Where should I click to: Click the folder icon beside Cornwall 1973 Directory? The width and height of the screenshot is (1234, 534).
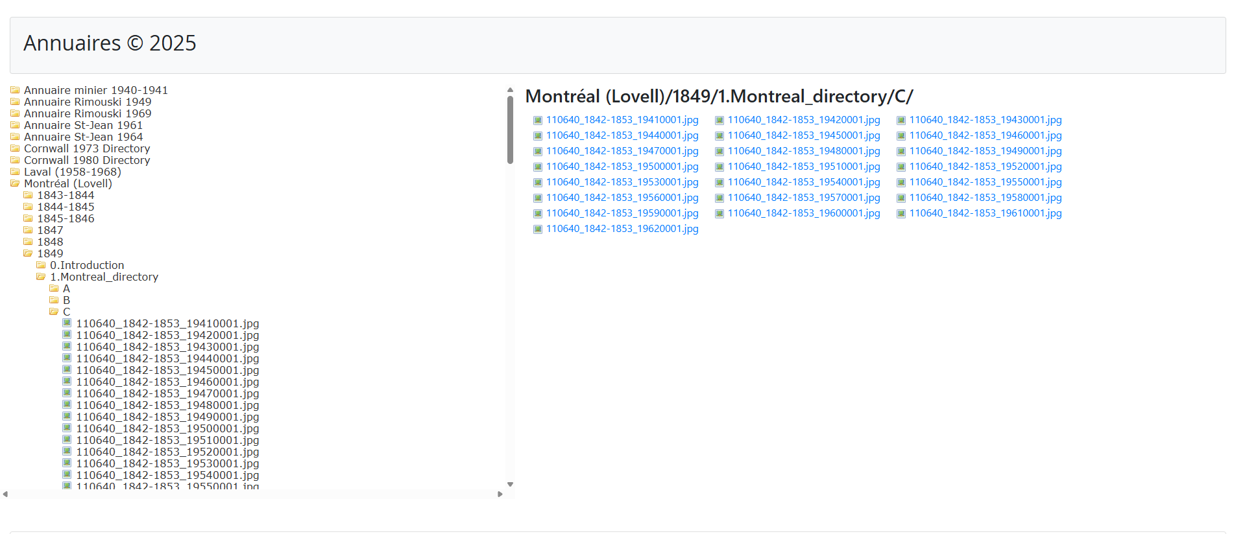(15, 148)
